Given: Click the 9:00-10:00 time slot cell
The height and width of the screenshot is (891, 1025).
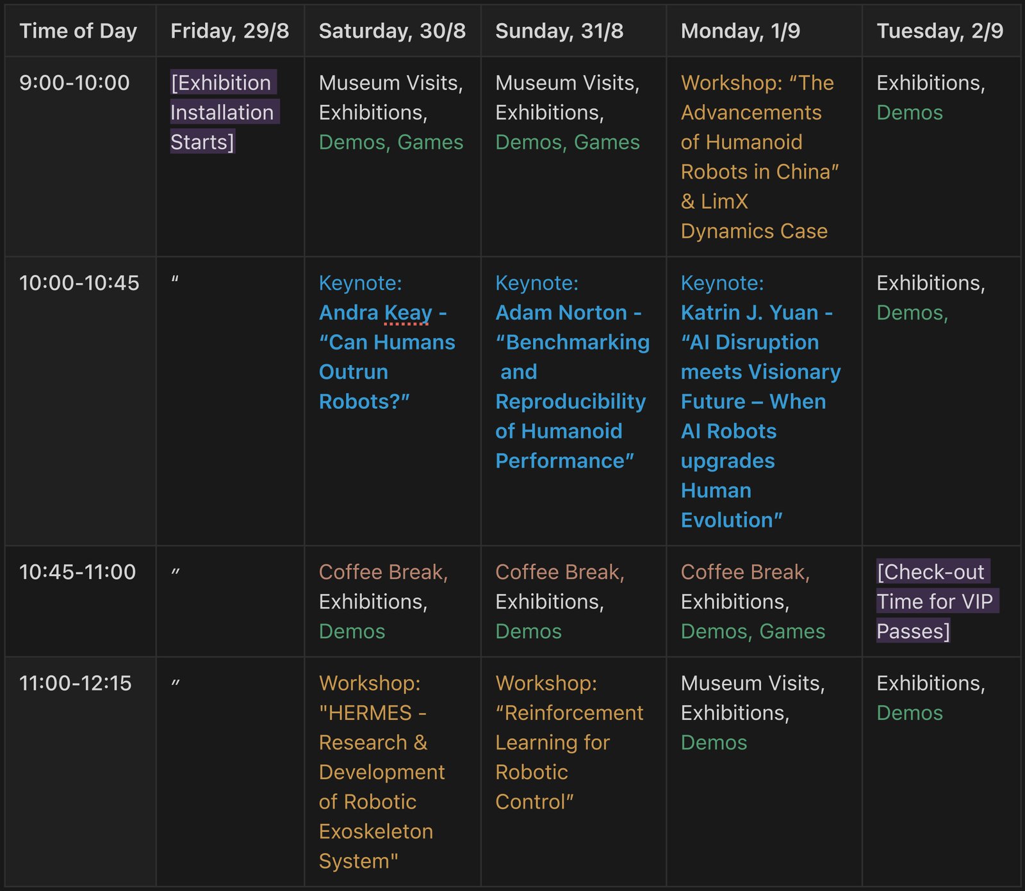Looking at the screenshot, I should pyautogui.click(x=74, y=83).
